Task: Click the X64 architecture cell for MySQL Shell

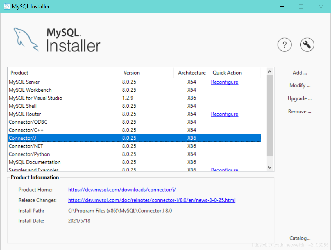Action: click(x=192, y=106)
